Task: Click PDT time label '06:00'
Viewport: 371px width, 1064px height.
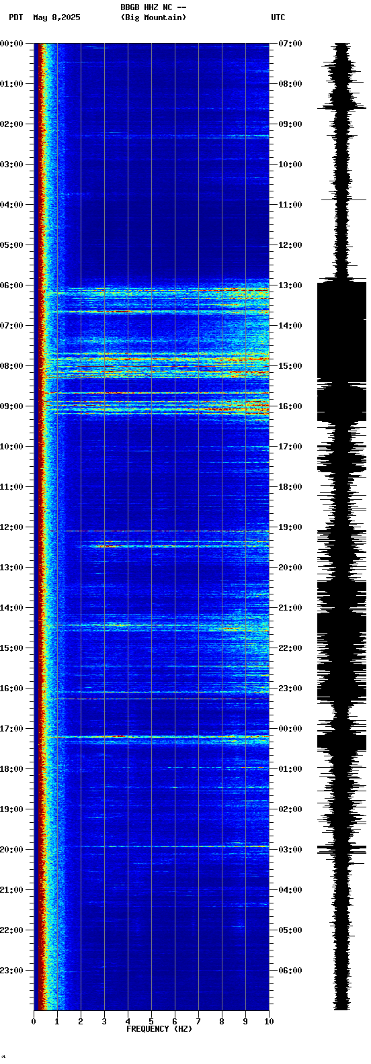Action: [x=12, y=285]
